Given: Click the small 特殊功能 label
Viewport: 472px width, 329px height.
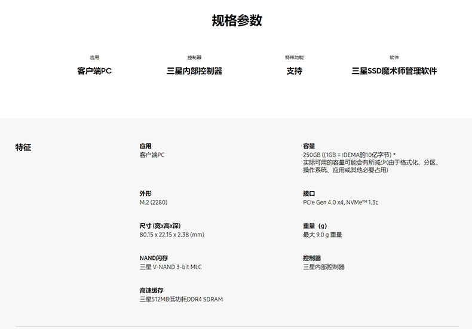Looking at the screenshot, I should tap(295, 57).
